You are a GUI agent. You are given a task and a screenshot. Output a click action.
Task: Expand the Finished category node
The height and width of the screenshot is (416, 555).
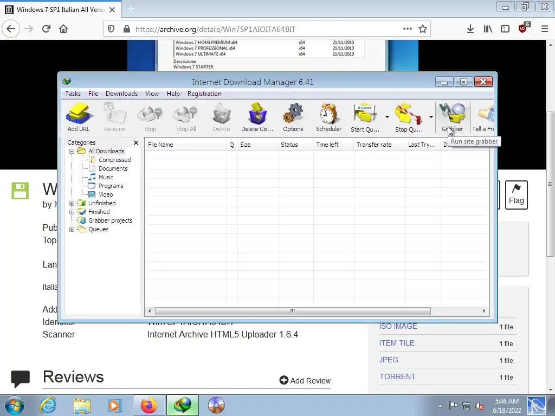[x=72, y=212]
